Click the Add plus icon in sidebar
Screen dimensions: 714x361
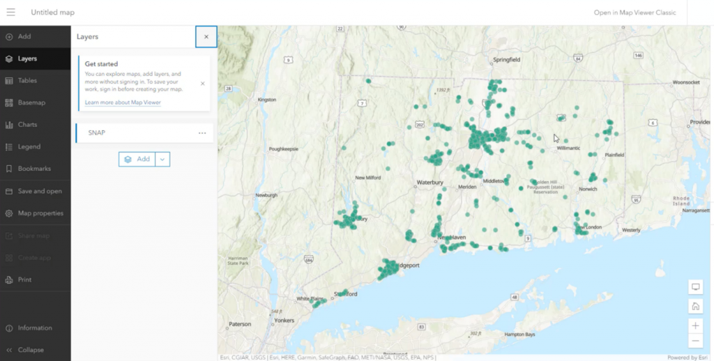tap(9, 37)
